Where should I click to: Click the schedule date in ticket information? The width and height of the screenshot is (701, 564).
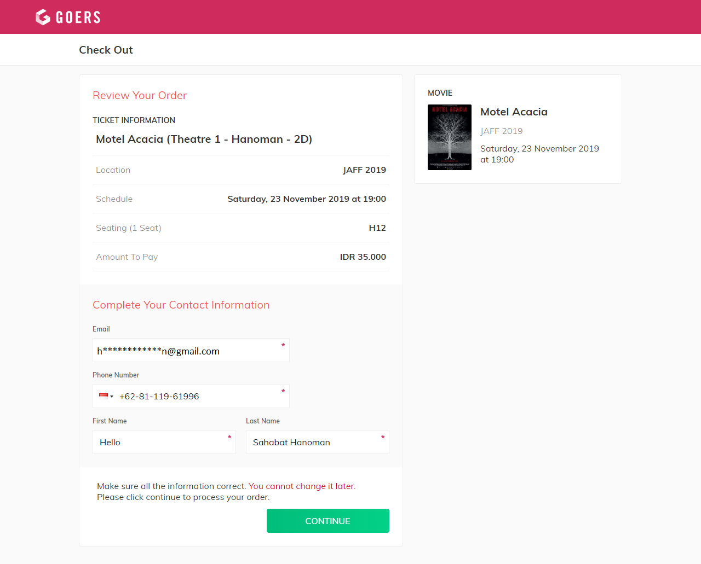[306, 199]
